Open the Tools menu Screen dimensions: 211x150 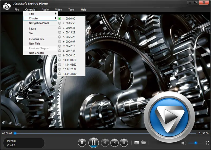(x=71, y=9)
